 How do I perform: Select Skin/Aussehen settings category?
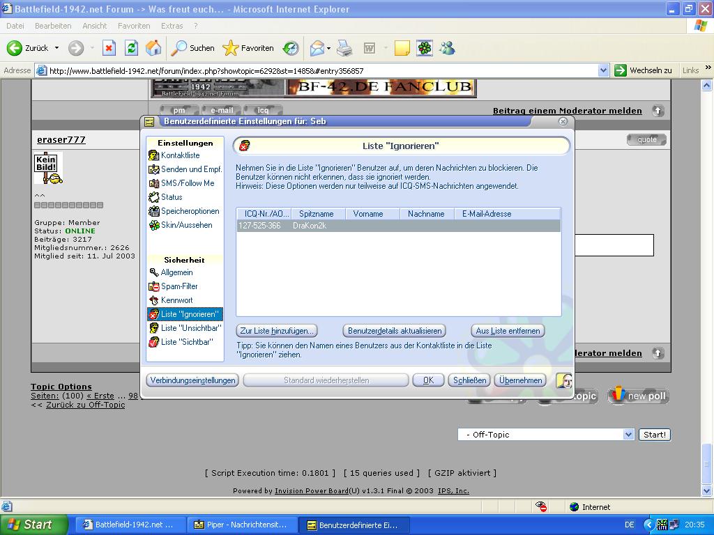[181, 225]
